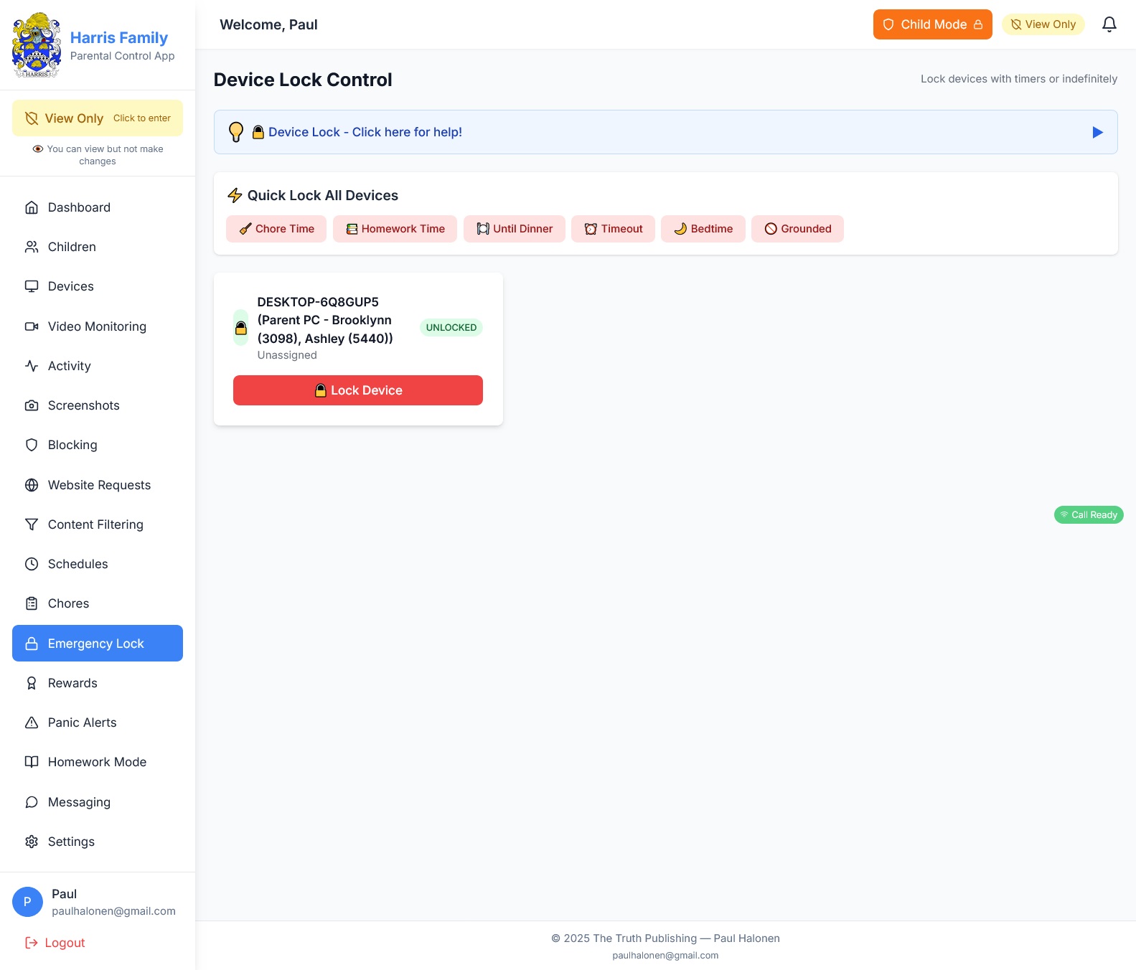1136x970 pixels.
Task: Enter edit mode via sidebar View Only
Action: (98, 118)
